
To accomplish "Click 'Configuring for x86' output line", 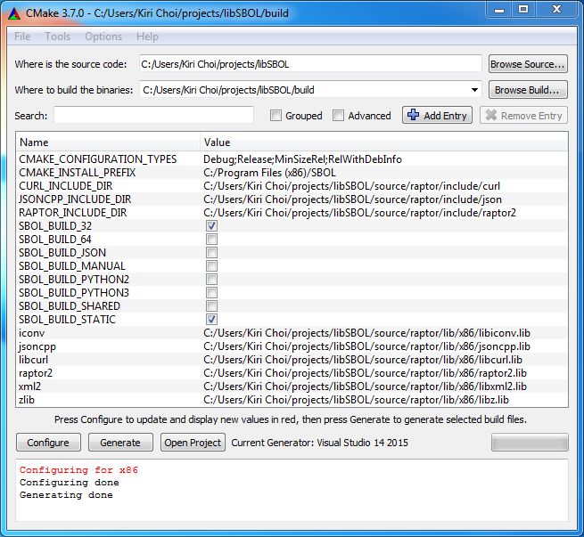I will [78, 470].
